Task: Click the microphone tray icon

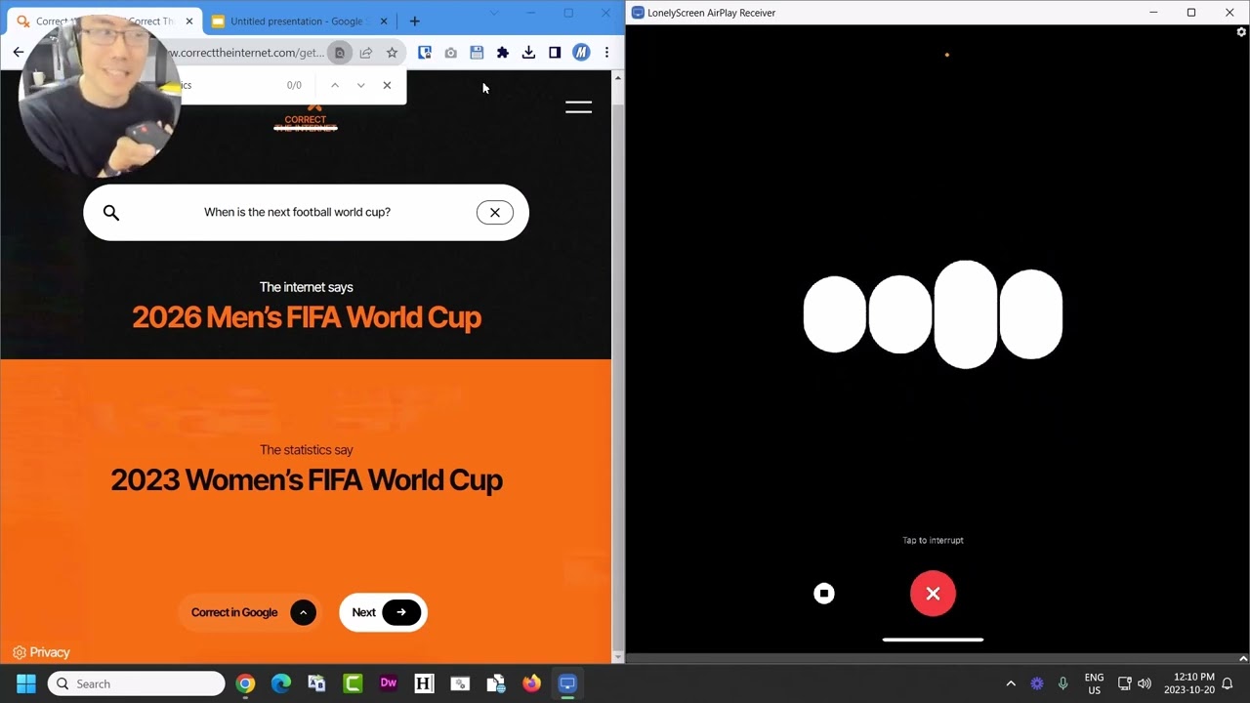Action: coord(1063,683)
